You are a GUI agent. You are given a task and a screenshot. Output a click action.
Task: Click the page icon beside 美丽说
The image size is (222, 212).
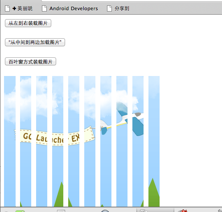7,8
